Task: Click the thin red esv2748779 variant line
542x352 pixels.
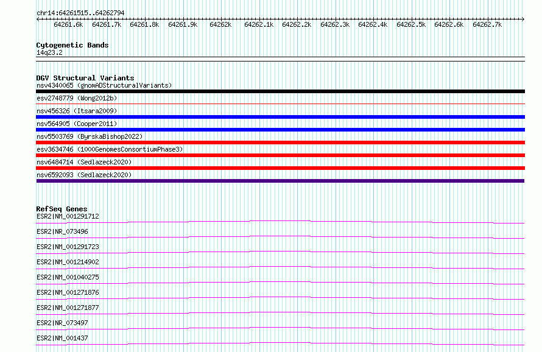Action: 280,104
